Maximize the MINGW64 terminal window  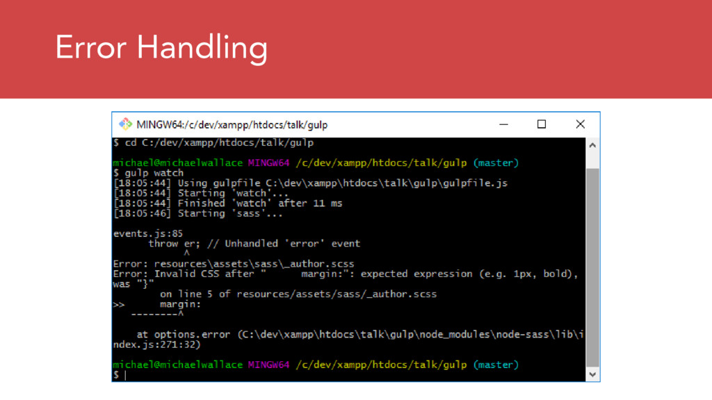pyautogui.click(x=541, y=124)
